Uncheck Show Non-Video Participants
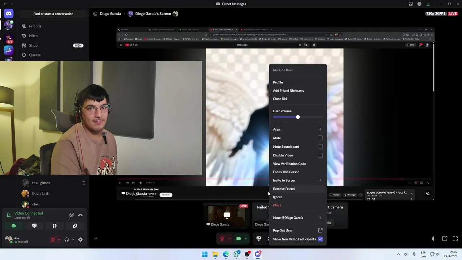Image resolution: width=462 pixels, height=260 pixels. click(x=320, y=239)
